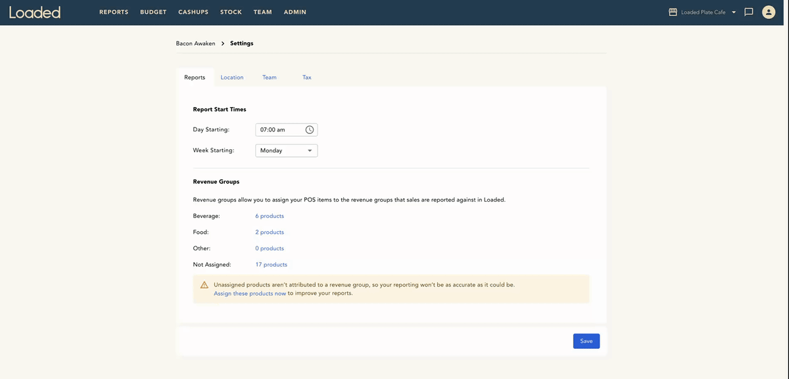Image resolution: width=789 pixels, height=379 pixels.
Task: Click the Beverage label
Action: (206, 216)
